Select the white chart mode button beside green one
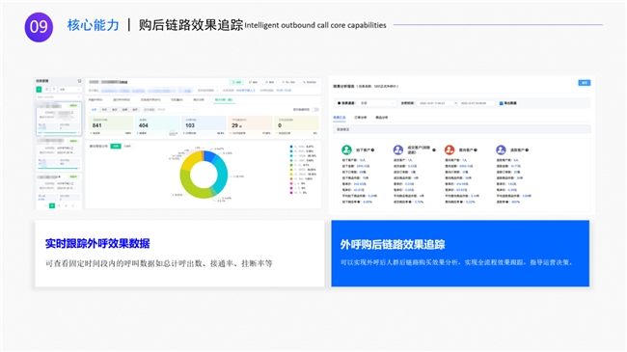Viewport: 627px width, 352px height. coord(127,146)
